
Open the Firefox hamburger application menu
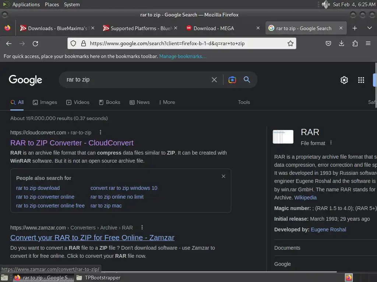click(368, 43)
